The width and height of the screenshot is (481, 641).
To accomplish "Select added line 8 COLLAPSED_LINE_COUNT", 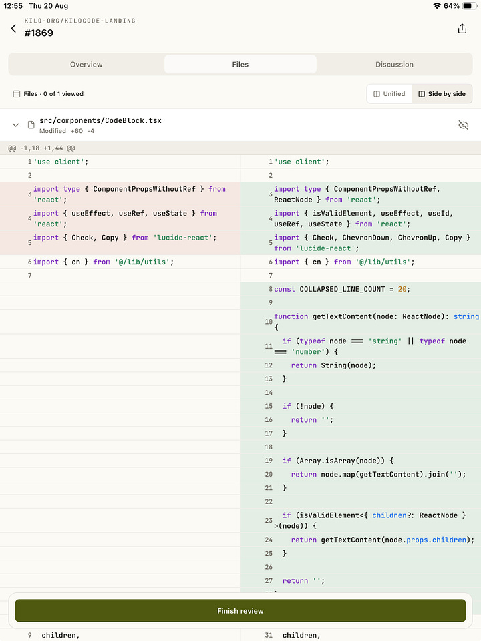I will coord(361,289).
